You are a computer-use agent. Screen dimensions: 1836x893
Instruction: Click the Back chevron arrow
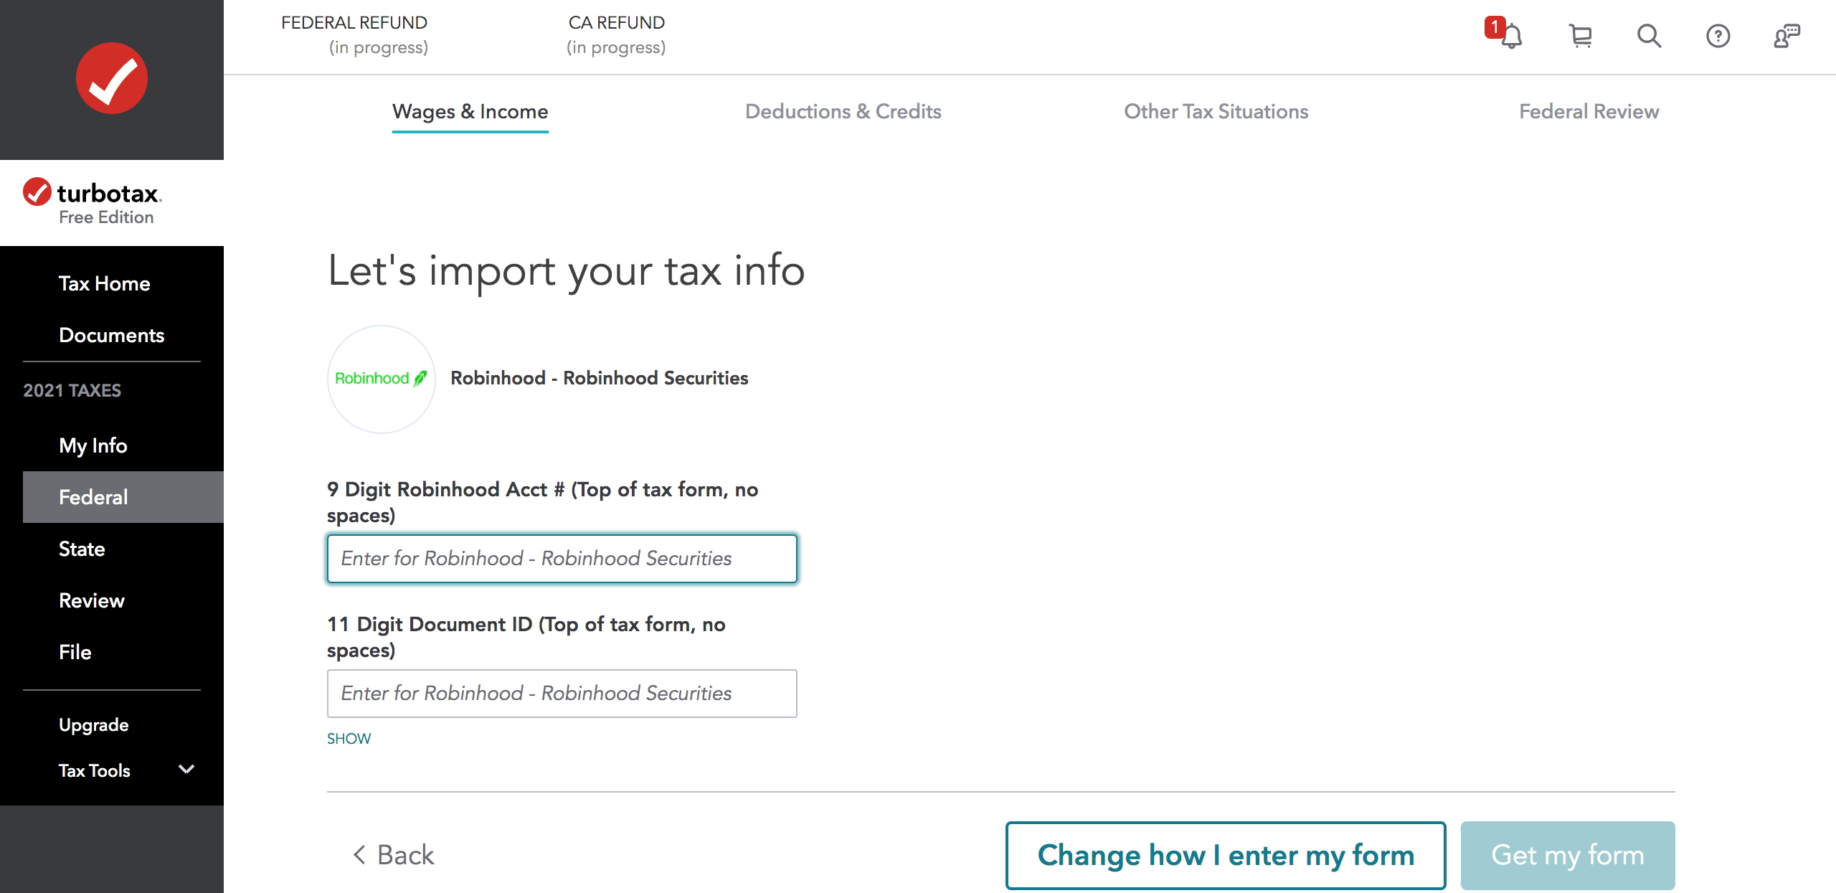pyautogui.click(x=359, y=855)
